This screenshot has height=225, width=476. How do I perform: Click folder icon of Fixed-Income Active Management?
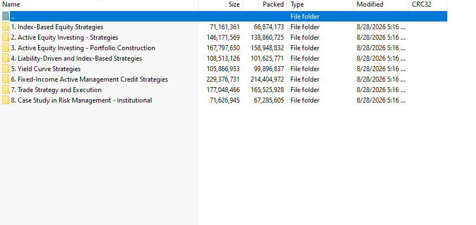click(6, 79)
